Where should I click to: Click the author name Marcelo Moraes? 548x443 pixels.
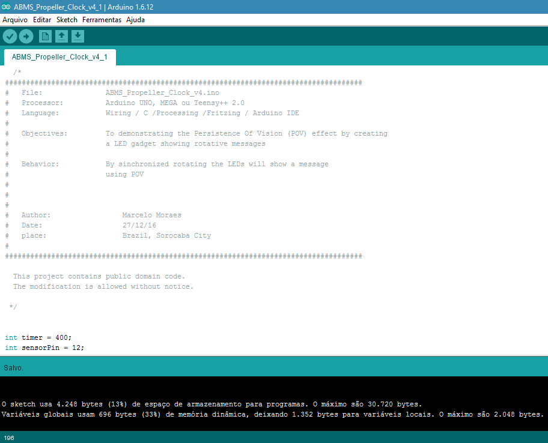(151, 215)
